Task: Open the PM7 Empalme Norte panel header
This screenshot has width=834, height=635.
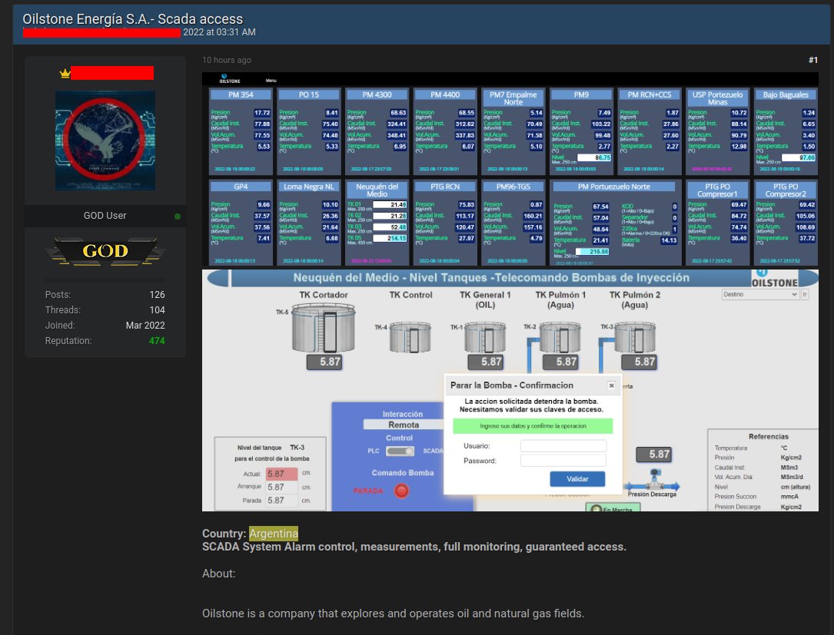Action: pos(513,98)
